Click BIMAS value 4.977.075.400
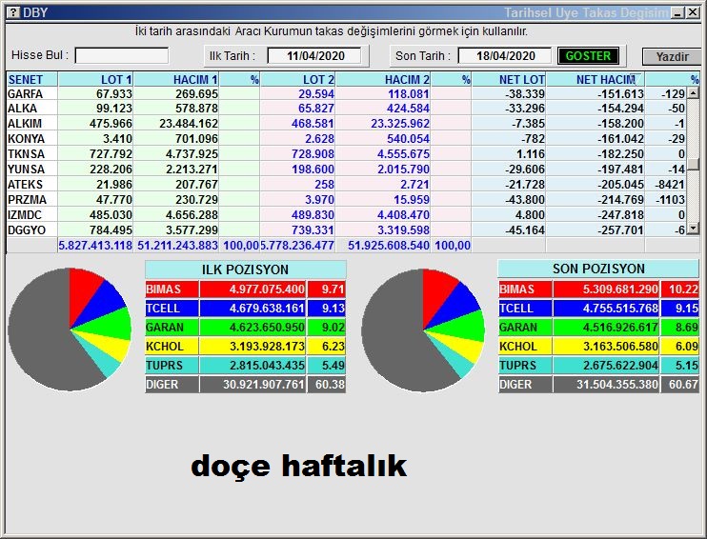This screenshot has width=707, height=539. click(x=267, y=289)
